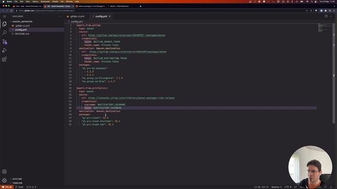Click the notifications bell in status bar
The width and height of the screenshot is (337, 189).
(x=331, y=187)
